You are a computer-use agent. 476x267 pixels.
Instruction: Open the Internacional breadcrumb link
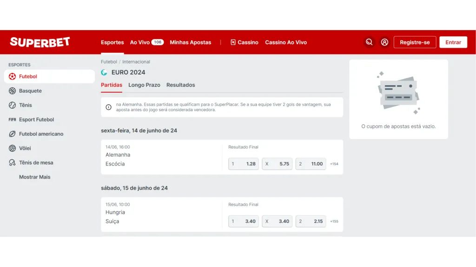[135, 61]
